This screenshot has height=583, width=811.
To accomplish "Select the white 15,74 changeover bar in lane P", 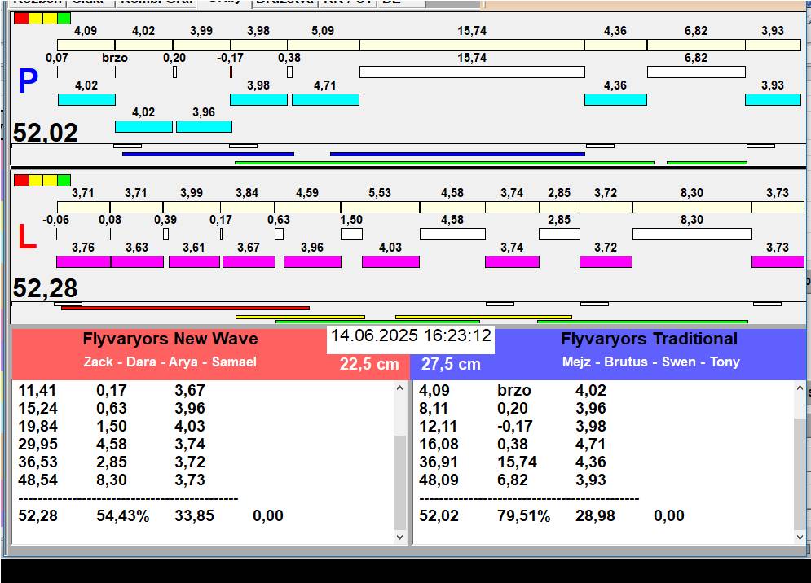I will coord(472,72).
